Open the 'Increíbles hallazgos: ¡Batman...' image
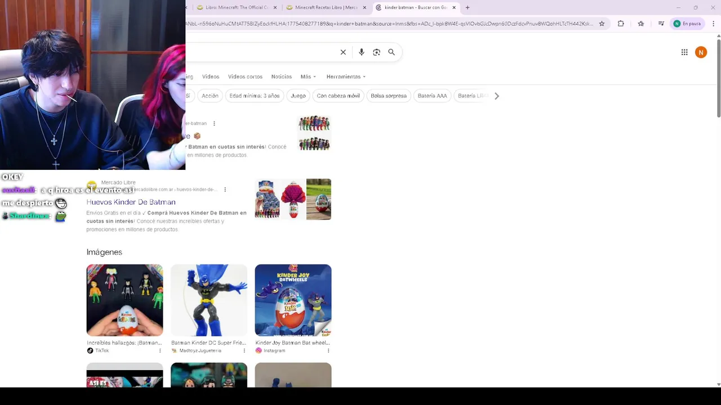The width and height of the screenshot is (721, 405). click(124, 300)
